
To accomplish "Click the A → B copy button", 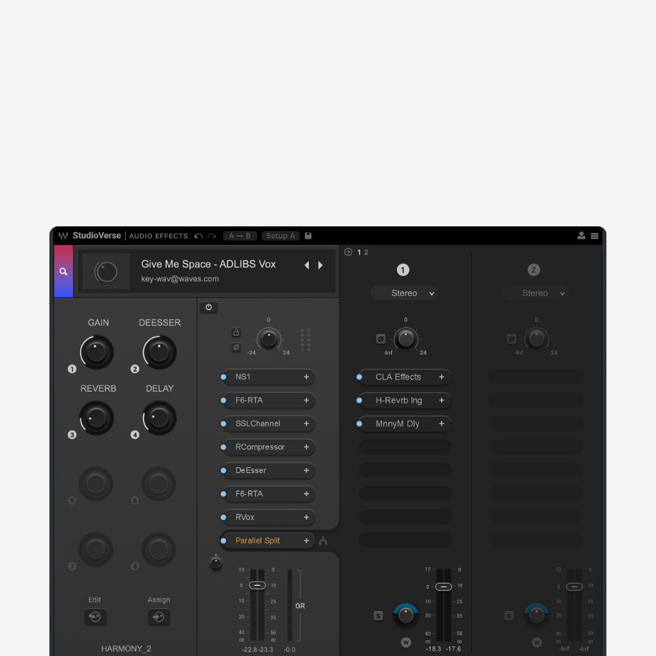I will [x=239, y=236].
